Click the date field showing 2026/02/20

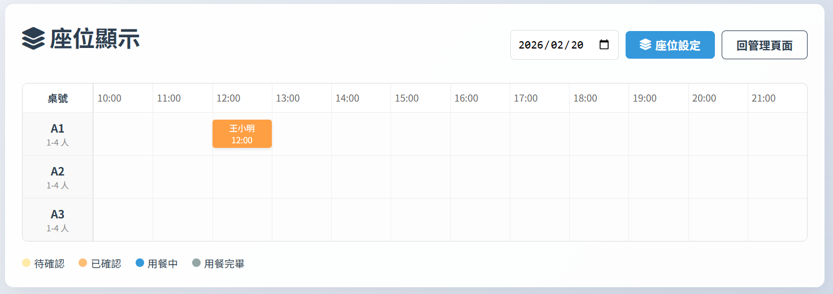click(550, 45)
